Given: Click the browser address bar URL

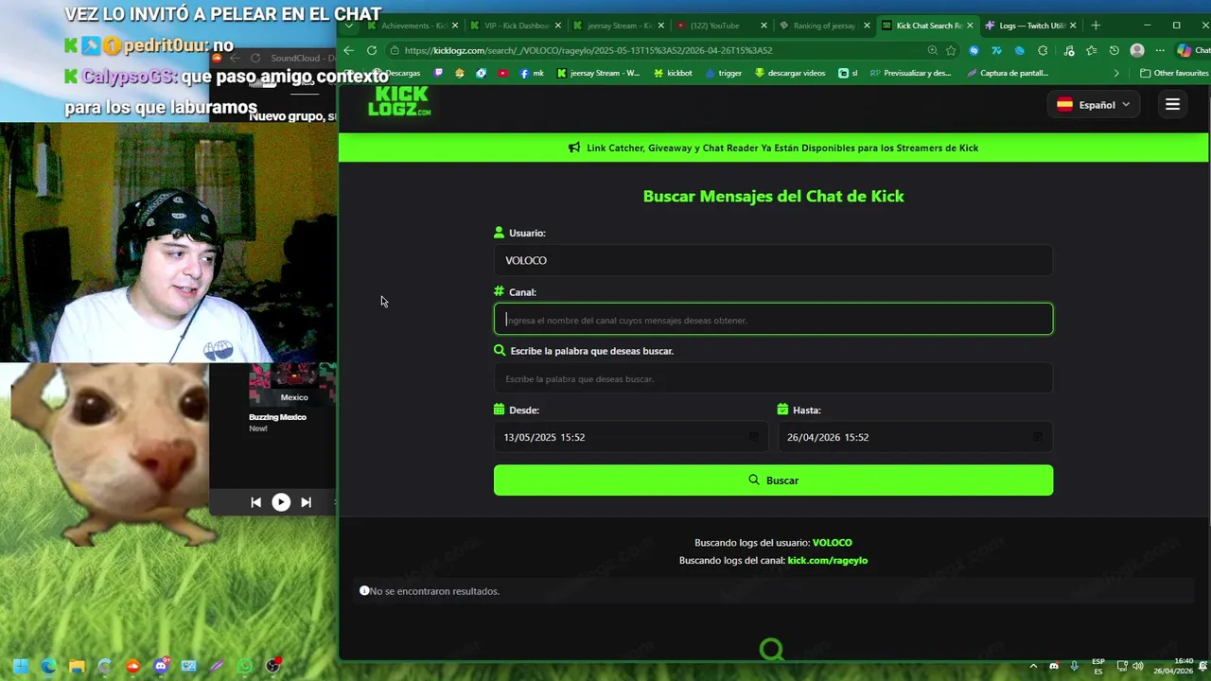Looking at the screenshot, I should [x=588, y=50].
